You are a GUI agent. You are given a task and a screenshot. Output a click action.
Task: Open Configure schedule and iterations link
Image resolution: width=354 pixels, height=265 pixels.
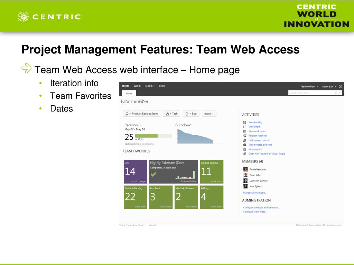[x=261, y=207]
